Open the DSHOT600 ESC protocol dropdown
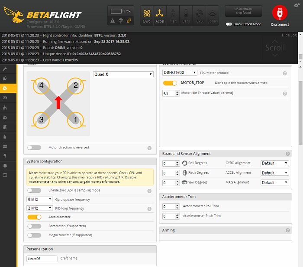Image resolution: width=303 pixels, height=267 pixels. click(x=180, y=73)
